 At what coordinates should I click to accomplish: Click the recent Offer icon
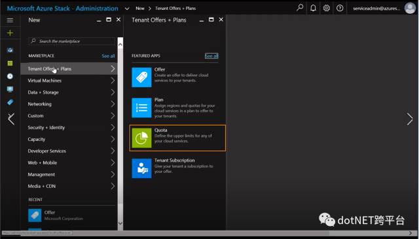click(35, 215)
